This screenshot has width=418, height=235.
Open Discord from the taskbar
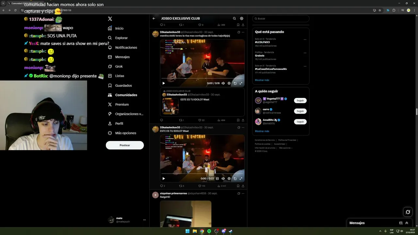click(223, 231)
